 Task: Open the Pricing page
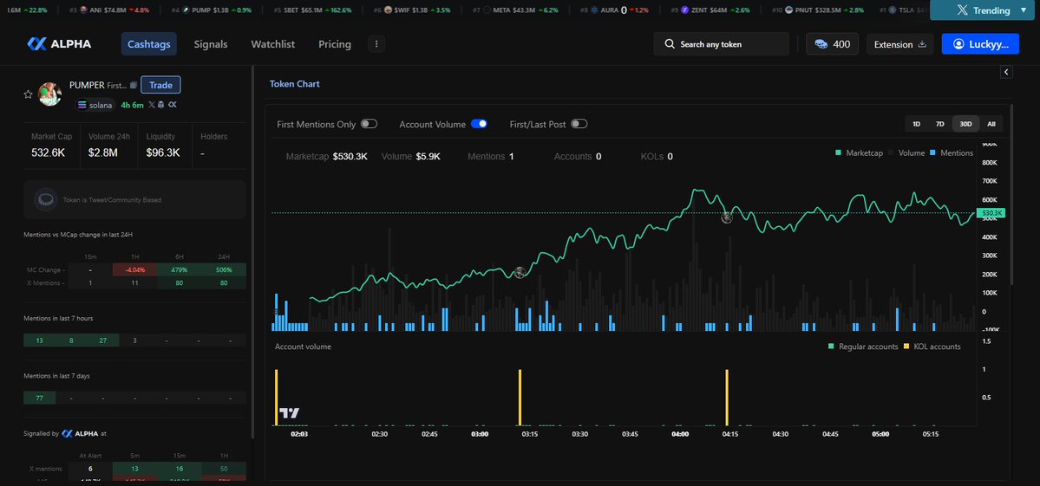click(x=334, y=44)
